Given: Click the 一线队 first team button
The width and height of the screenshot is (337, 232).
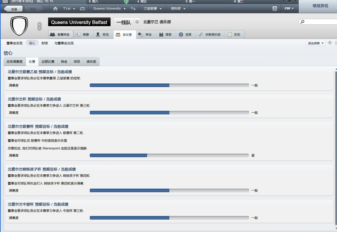Looking at the screenshot, I should tap(124, 22).
